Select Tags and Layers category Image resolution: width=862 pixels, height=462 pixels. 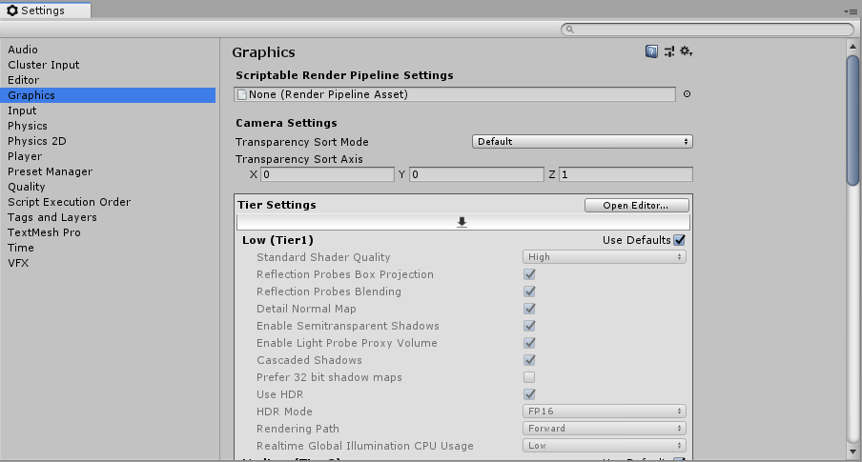click(108, 217)
